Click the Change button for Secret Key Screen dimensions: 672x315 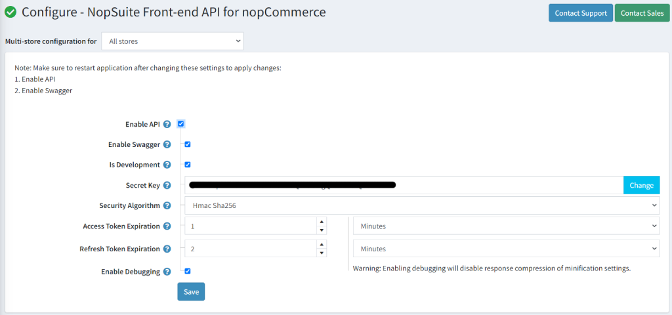(x=642, y=185)
